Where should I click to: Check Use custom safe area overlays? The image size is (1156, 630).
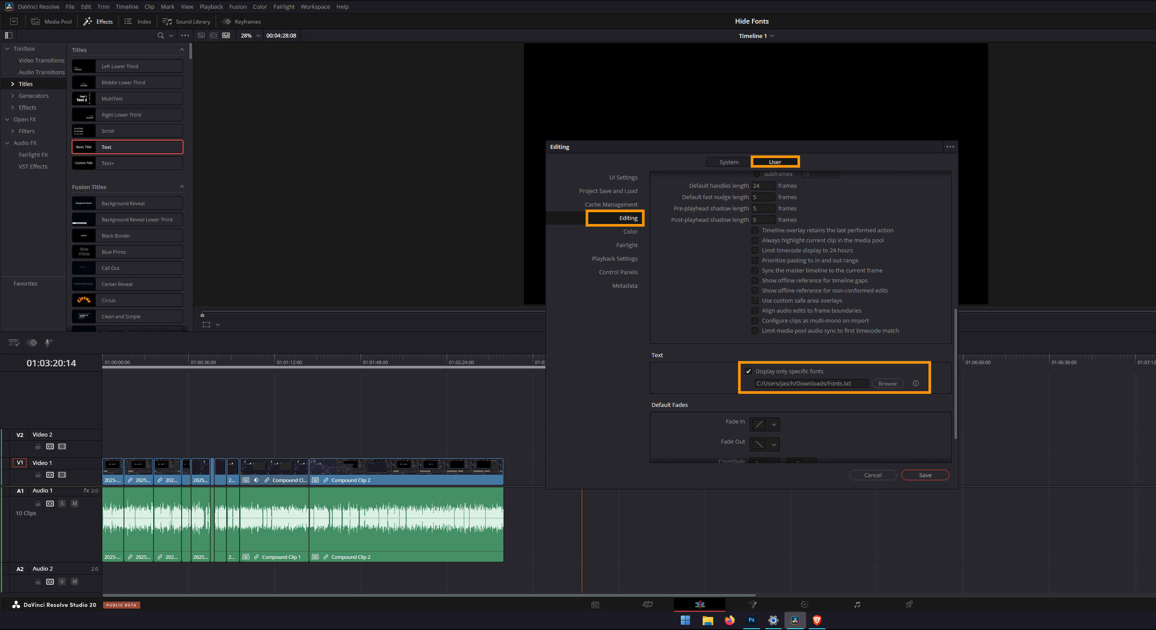pos(755,301)
